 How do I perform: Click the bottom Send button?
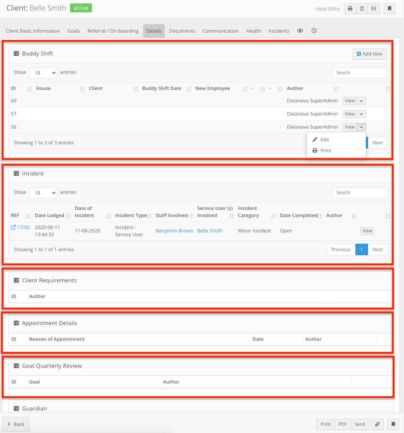(359, 424)
